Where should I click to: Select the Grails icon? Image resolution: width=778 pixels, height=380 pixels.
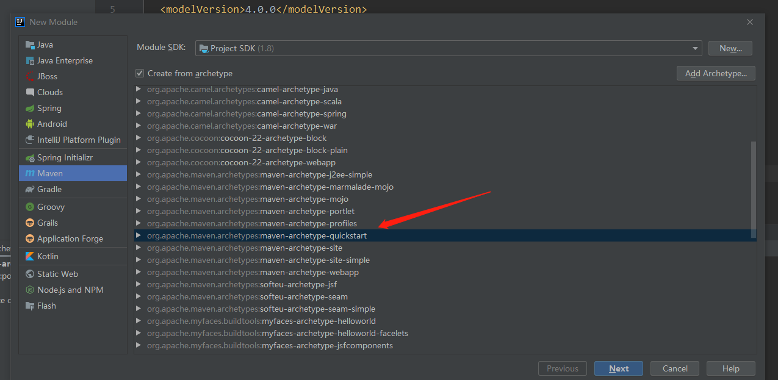coord(30,223)
